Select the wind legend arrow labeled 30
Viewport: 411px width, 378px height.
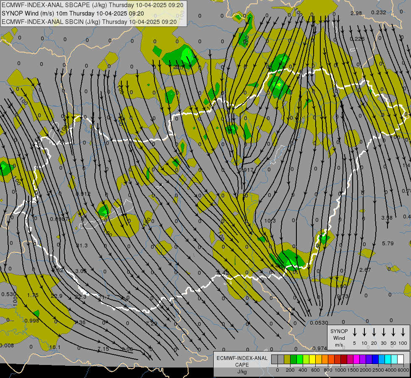(x=383, y=332)
